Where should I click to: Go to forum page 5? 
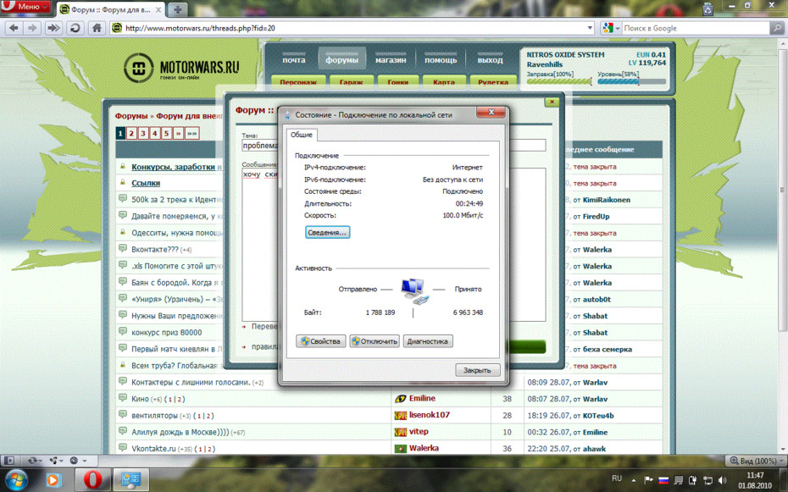pos(166,133)
